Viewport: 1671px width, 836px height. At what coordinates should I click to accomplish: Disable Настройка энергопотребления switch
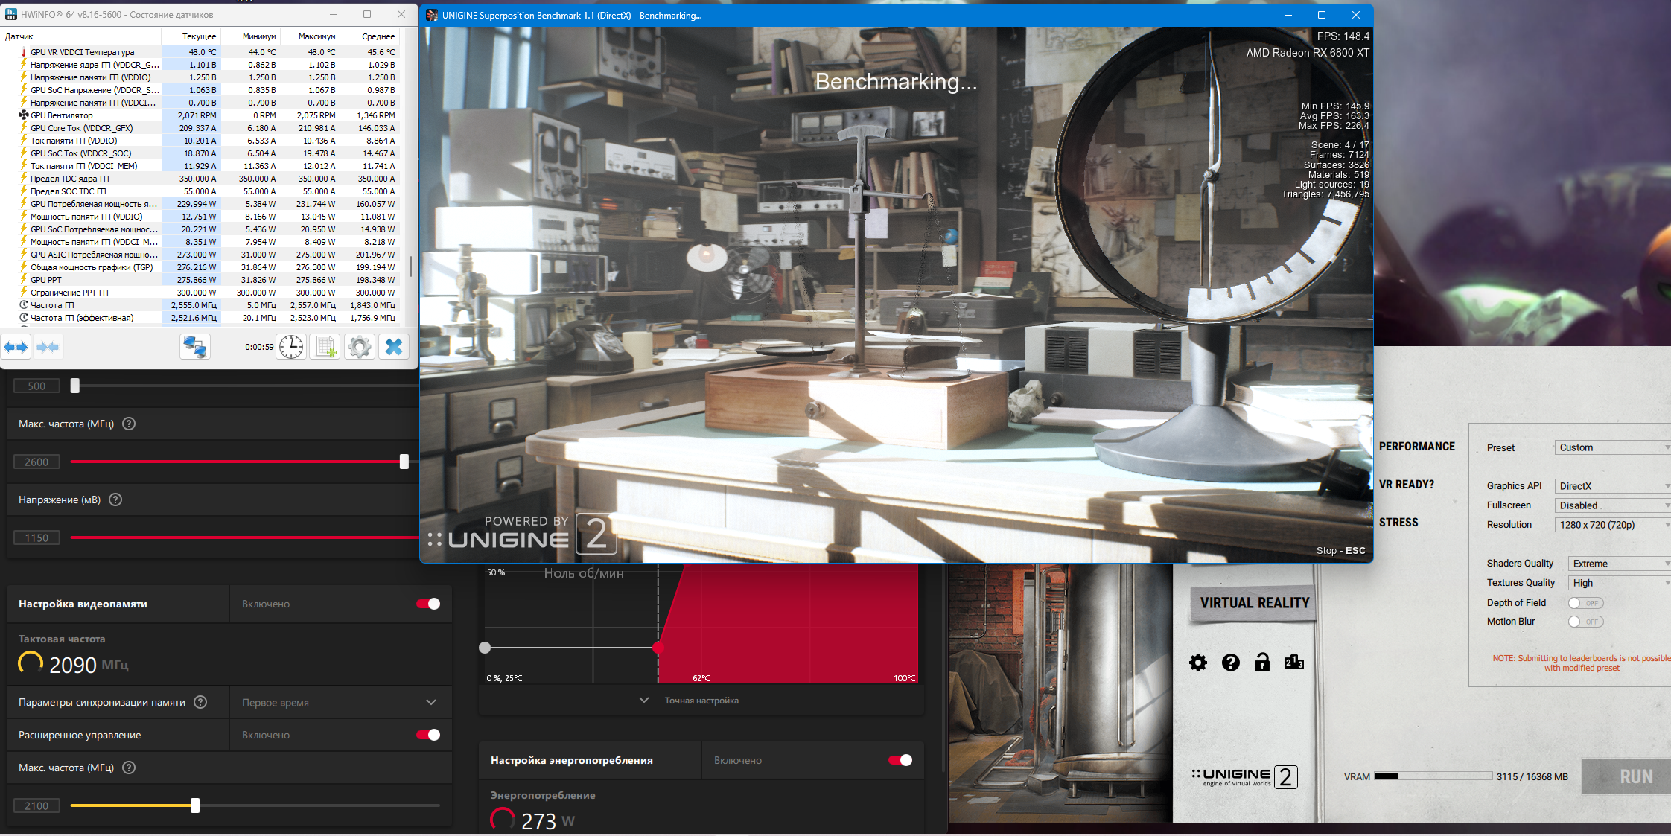900,760
